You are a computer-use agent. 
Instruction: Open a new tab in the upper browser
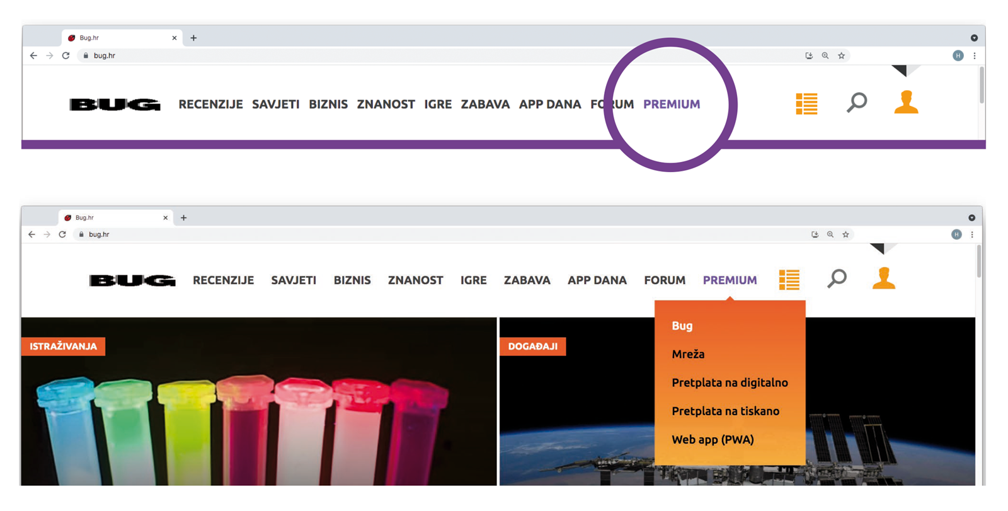click(x=193, y=38)
